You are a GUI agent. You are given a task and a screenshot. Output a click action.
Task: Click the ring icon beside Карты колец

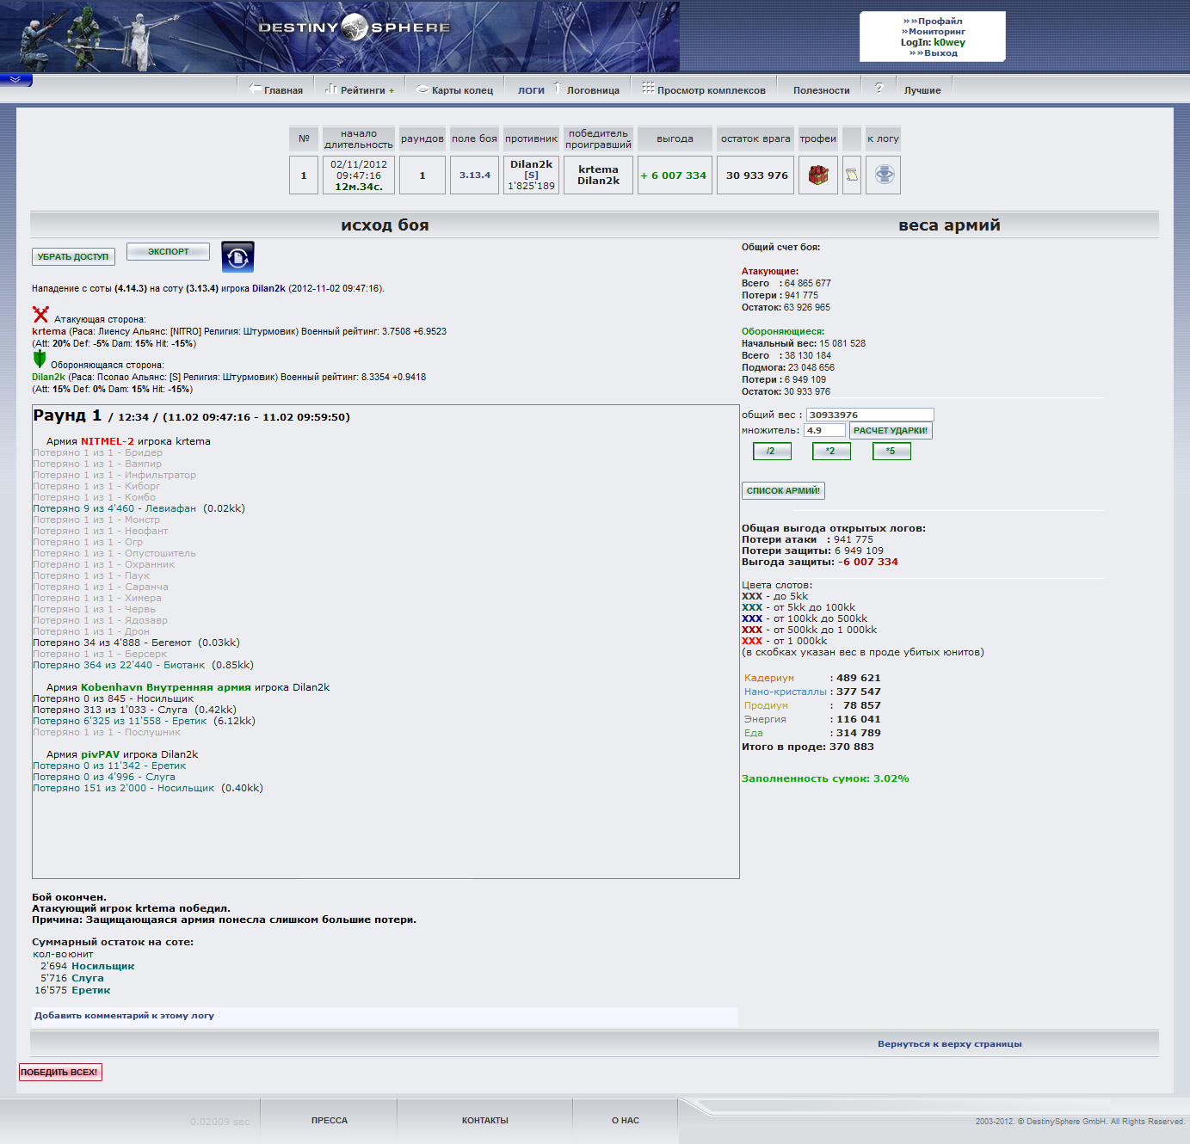(x=422, y=89)
